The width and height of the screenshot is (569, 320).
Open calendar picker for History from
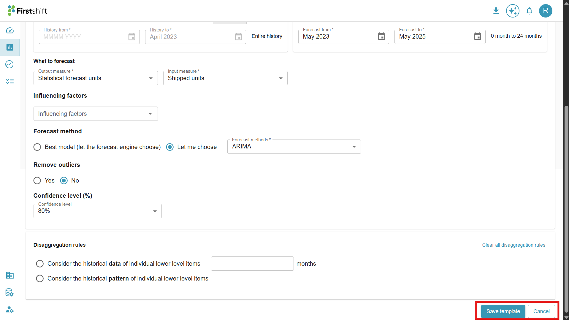point(132,37)
